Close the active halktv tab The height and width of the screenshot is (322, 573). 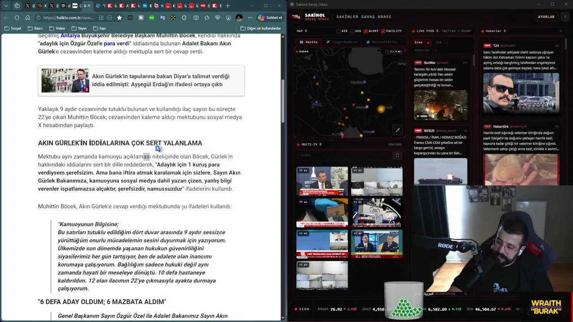coord(89,6)
